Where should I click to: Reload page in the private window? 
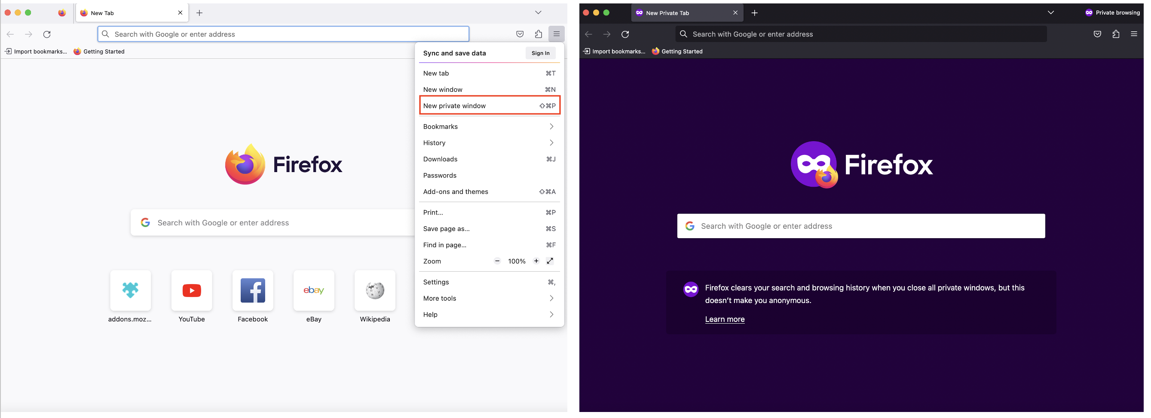click(625, 34)
